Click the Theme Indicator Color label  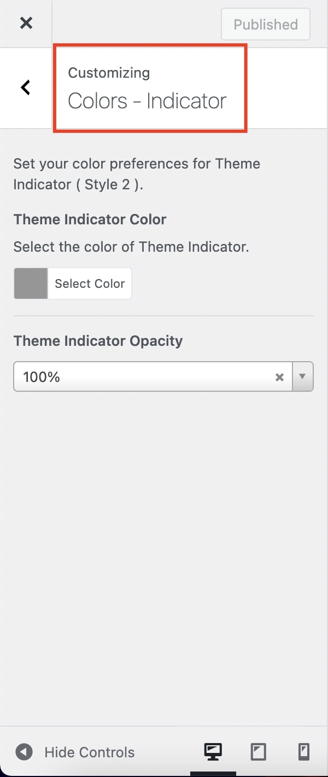pyautogui.click(x=90, y=219)
